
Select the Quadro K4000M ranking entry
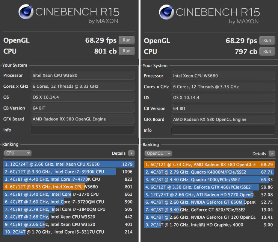coord(209,172)
